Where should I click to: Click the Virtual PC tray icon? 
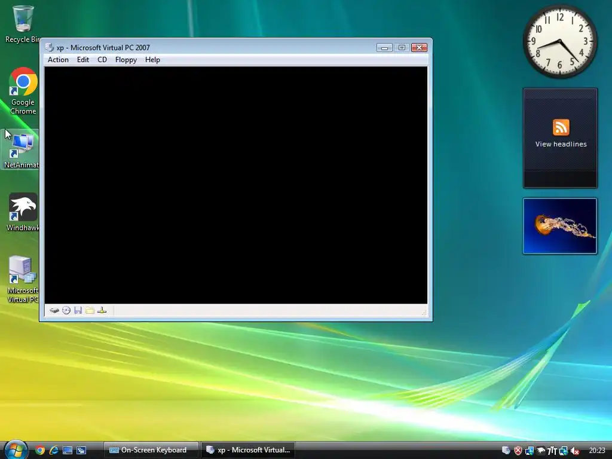[506, 451]
